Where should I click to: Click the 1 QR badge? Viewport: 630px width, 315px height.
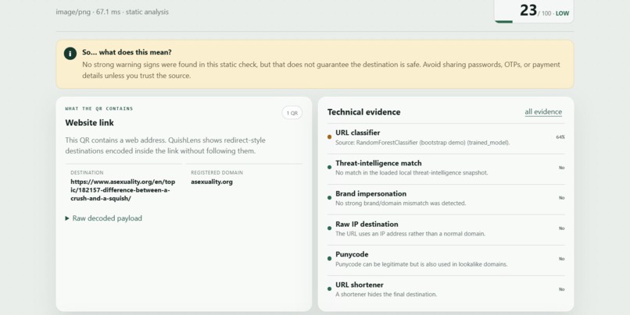click(x=292, y=113)
